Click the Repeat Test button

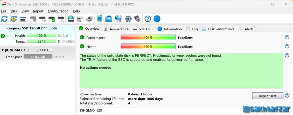[x=267, y=96]
